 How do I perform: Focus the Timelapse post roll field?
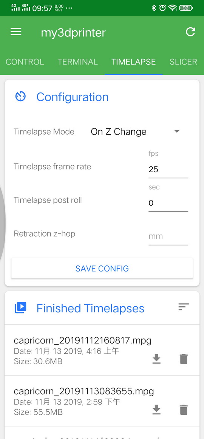168,203
